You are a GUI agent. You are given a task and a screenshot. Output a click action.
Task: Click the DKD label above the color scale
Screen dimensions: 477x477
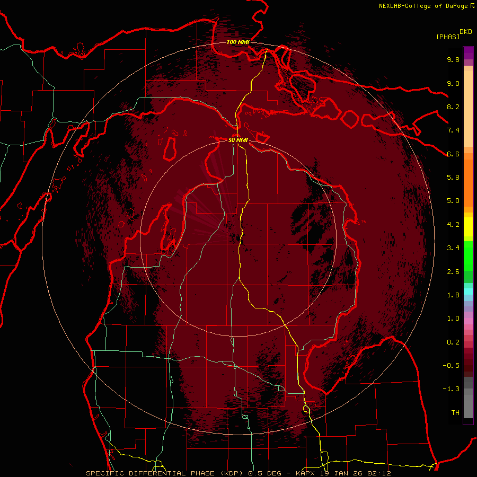[465, 32]
